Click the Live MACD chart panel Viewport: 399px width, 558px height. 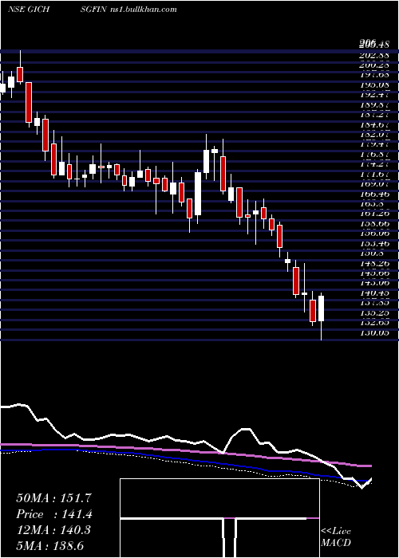[219, 518]
